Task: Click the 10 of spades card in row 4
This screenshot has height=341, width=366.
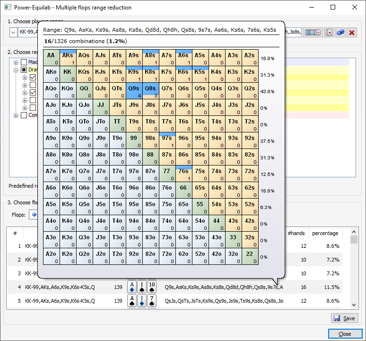Action: (x=152, y=287)
